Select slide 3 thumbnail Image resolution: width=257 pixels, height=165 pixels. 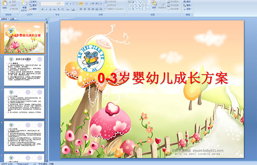pos(24,103)
